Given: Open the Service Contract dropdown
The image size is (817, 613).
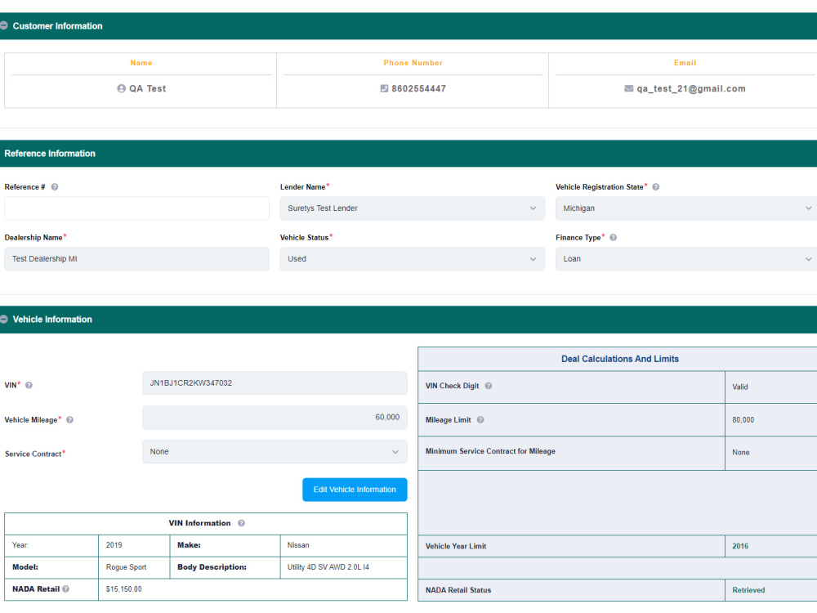Looking at the screenshot, I should pyautogui.click(x=275, y=451).
